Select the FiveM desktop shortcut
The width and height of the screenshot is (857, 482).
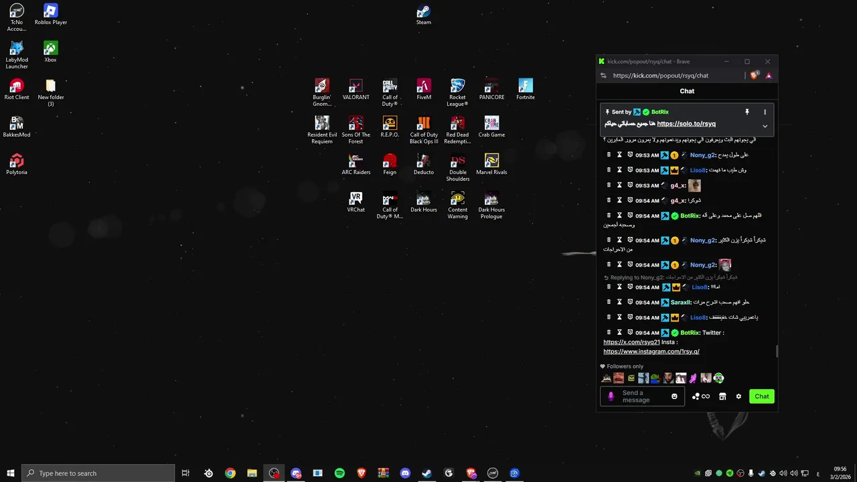[x=424, y=90]
